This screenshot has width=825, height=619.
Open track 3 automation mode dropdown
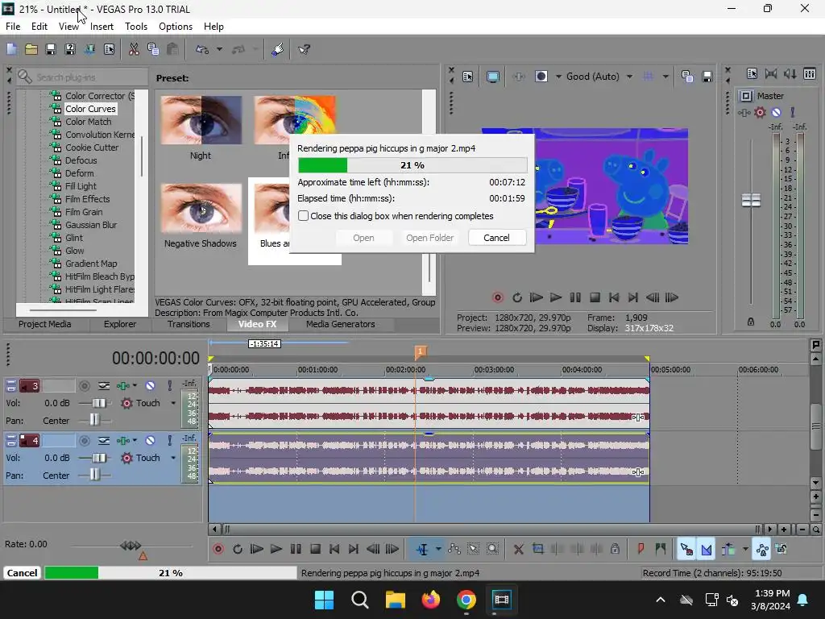(173, 403)
